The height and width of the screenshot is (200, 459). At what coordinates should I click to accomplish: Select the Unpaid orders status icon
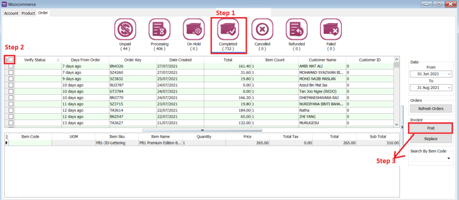coord(125,29)
